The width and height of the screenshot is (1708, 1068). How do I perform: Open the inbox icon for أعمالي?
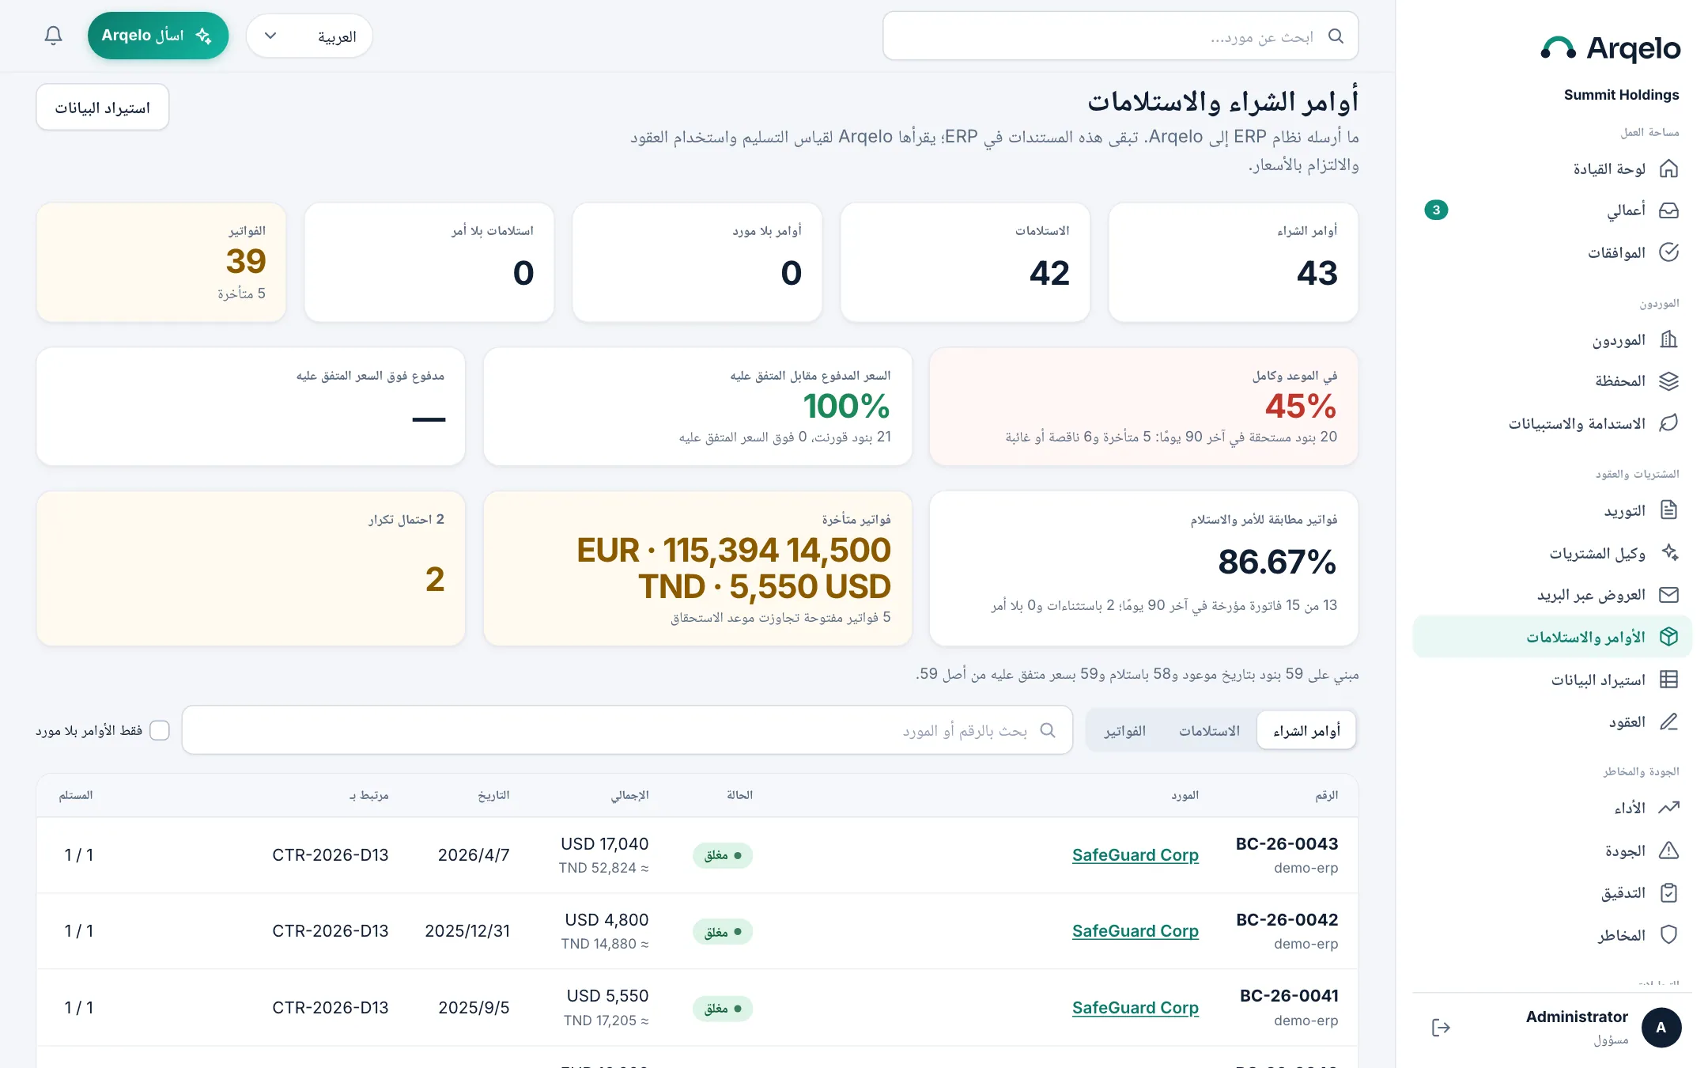(x=1668, y=210)
